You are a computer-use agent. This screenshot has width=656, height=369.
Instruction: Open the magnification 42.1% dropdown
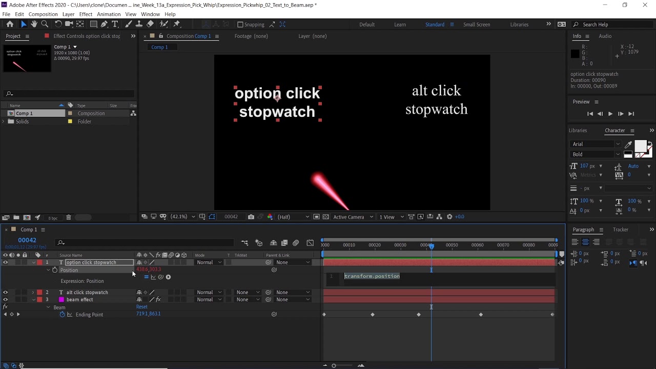pyautogui.click(x=182, y=217)
